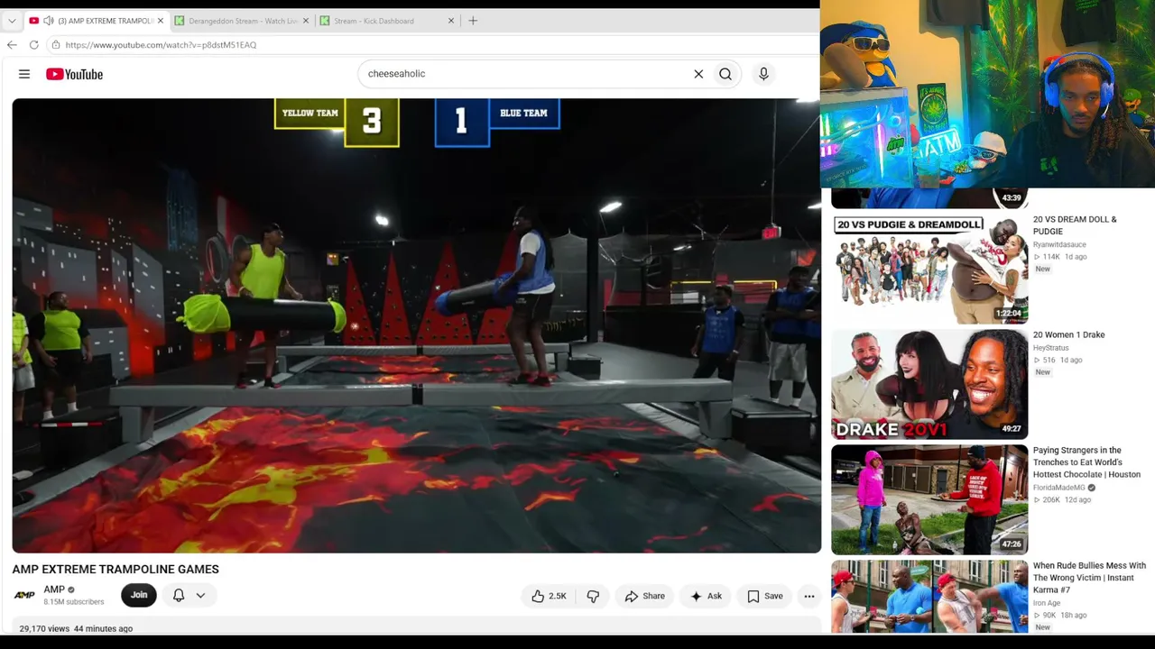Viewport: 1155px width, 649px height.
Task: Mute the YouTube tab via speaker icon
Action: [48, 21]
